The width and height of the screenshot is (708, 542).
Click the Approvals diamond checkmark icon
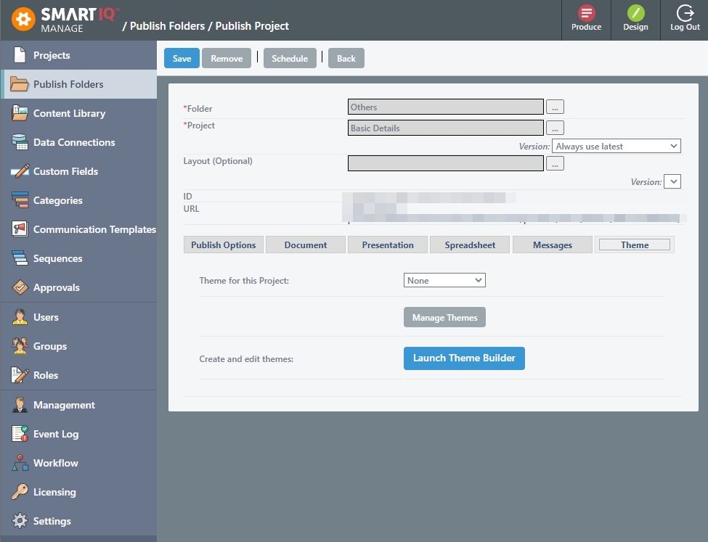[x=20, y=287]
